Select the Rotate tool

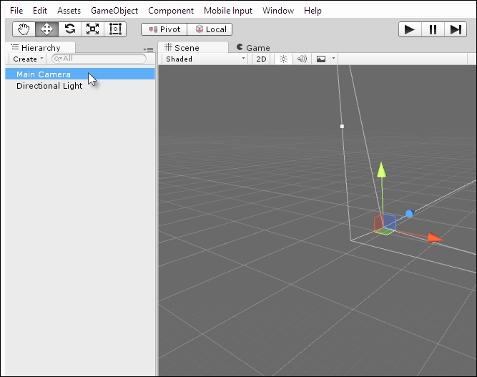click(x=69, y=29)
